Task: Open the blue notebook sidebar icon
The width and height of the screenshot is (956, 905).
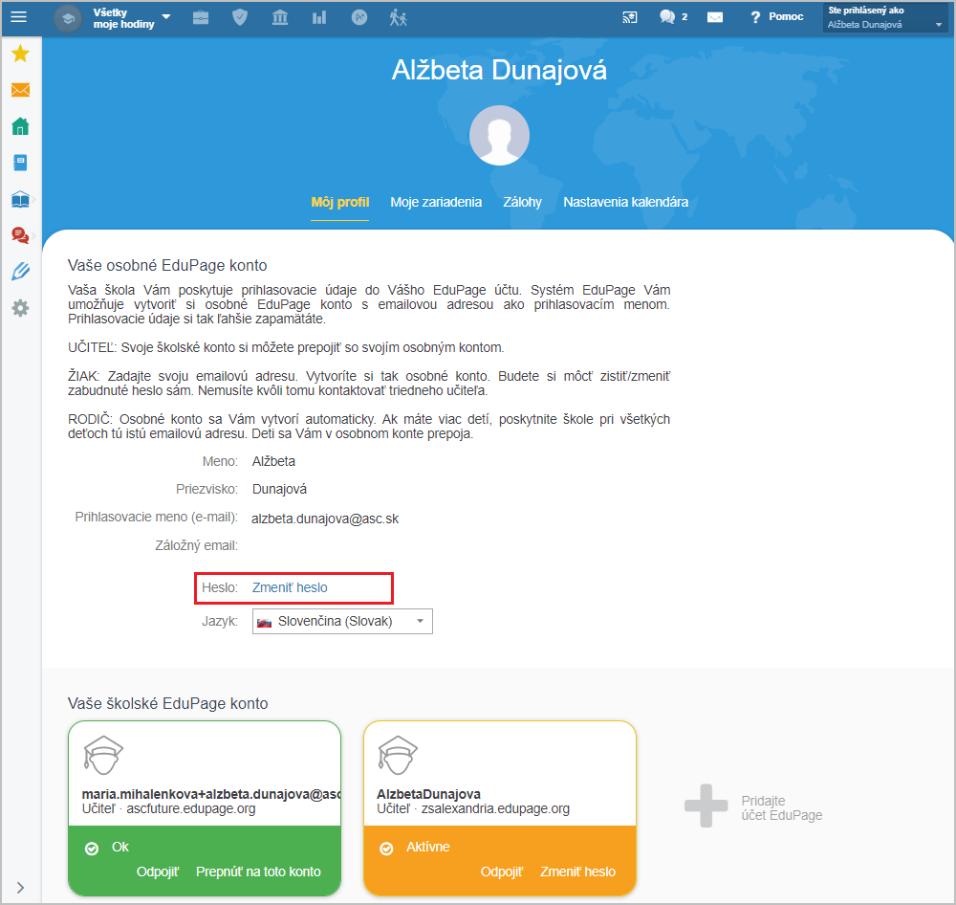Action: click(x=20, y=163)
